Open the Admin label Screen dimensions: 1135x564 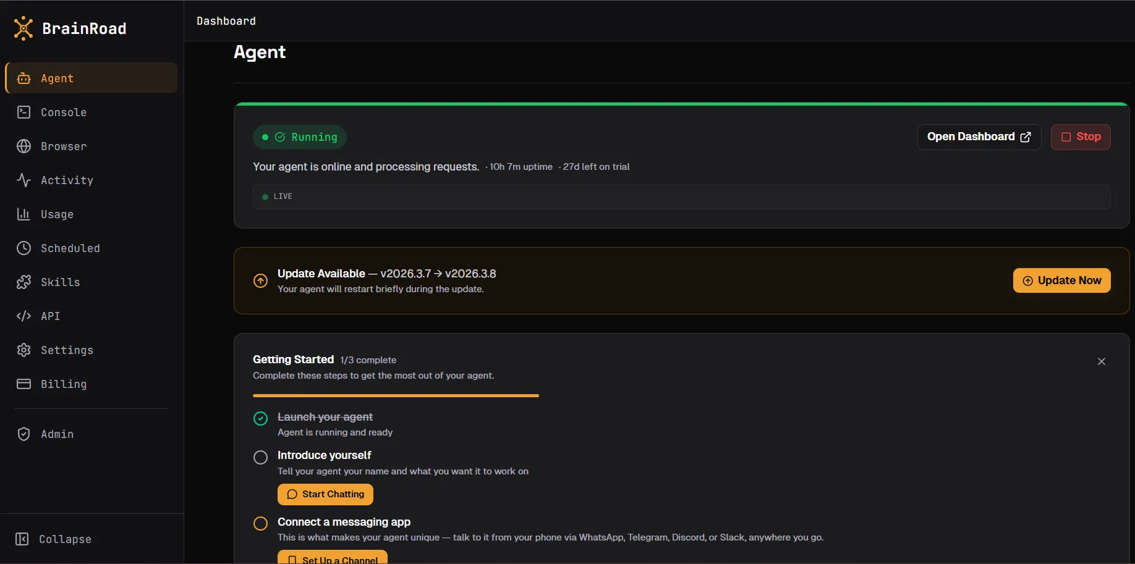(x=57, y=434)
